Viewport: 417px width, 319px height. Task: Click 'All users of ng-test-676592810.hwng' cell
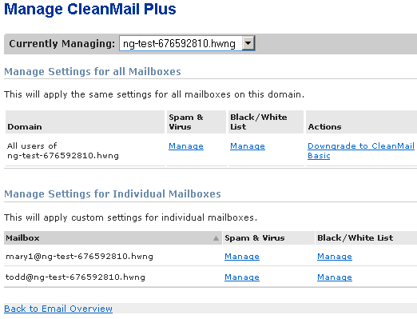tap(63, 150)
